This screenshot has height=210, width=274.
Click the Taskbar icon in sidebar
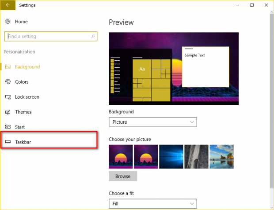[8, 142]
